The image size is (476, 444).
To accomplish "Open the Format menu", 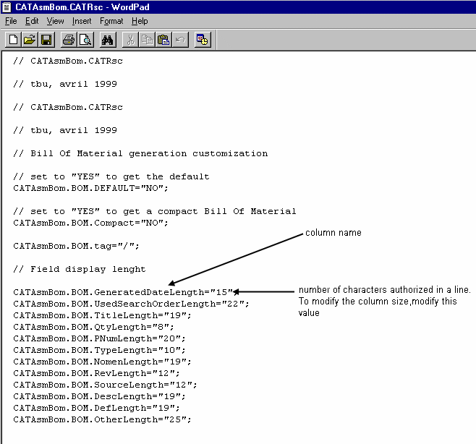I will click(x=111, y=21).
